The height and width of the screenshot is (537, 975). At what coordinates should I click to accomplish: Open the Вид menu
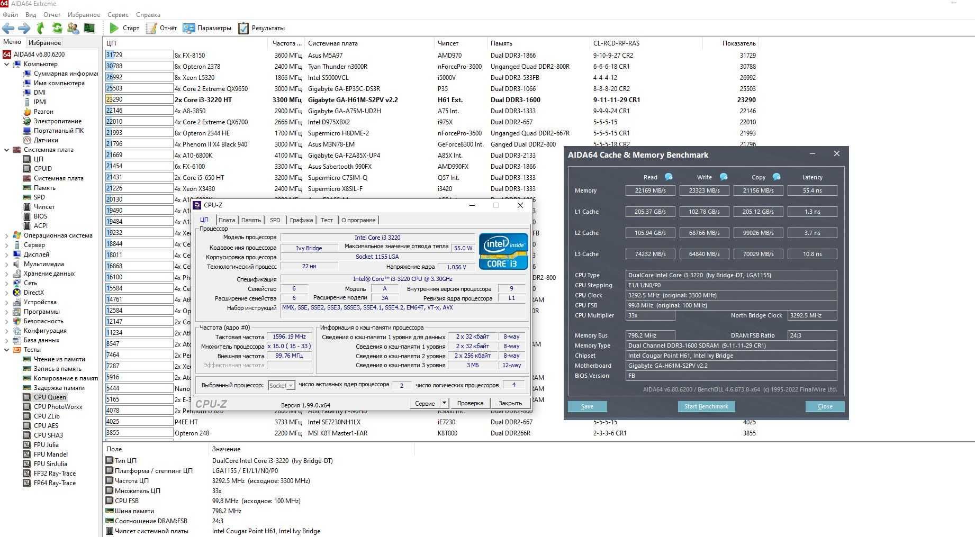coord(31,15)
